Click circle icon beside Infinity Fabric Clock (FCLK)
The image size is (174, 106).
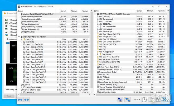tap(98, 67)
